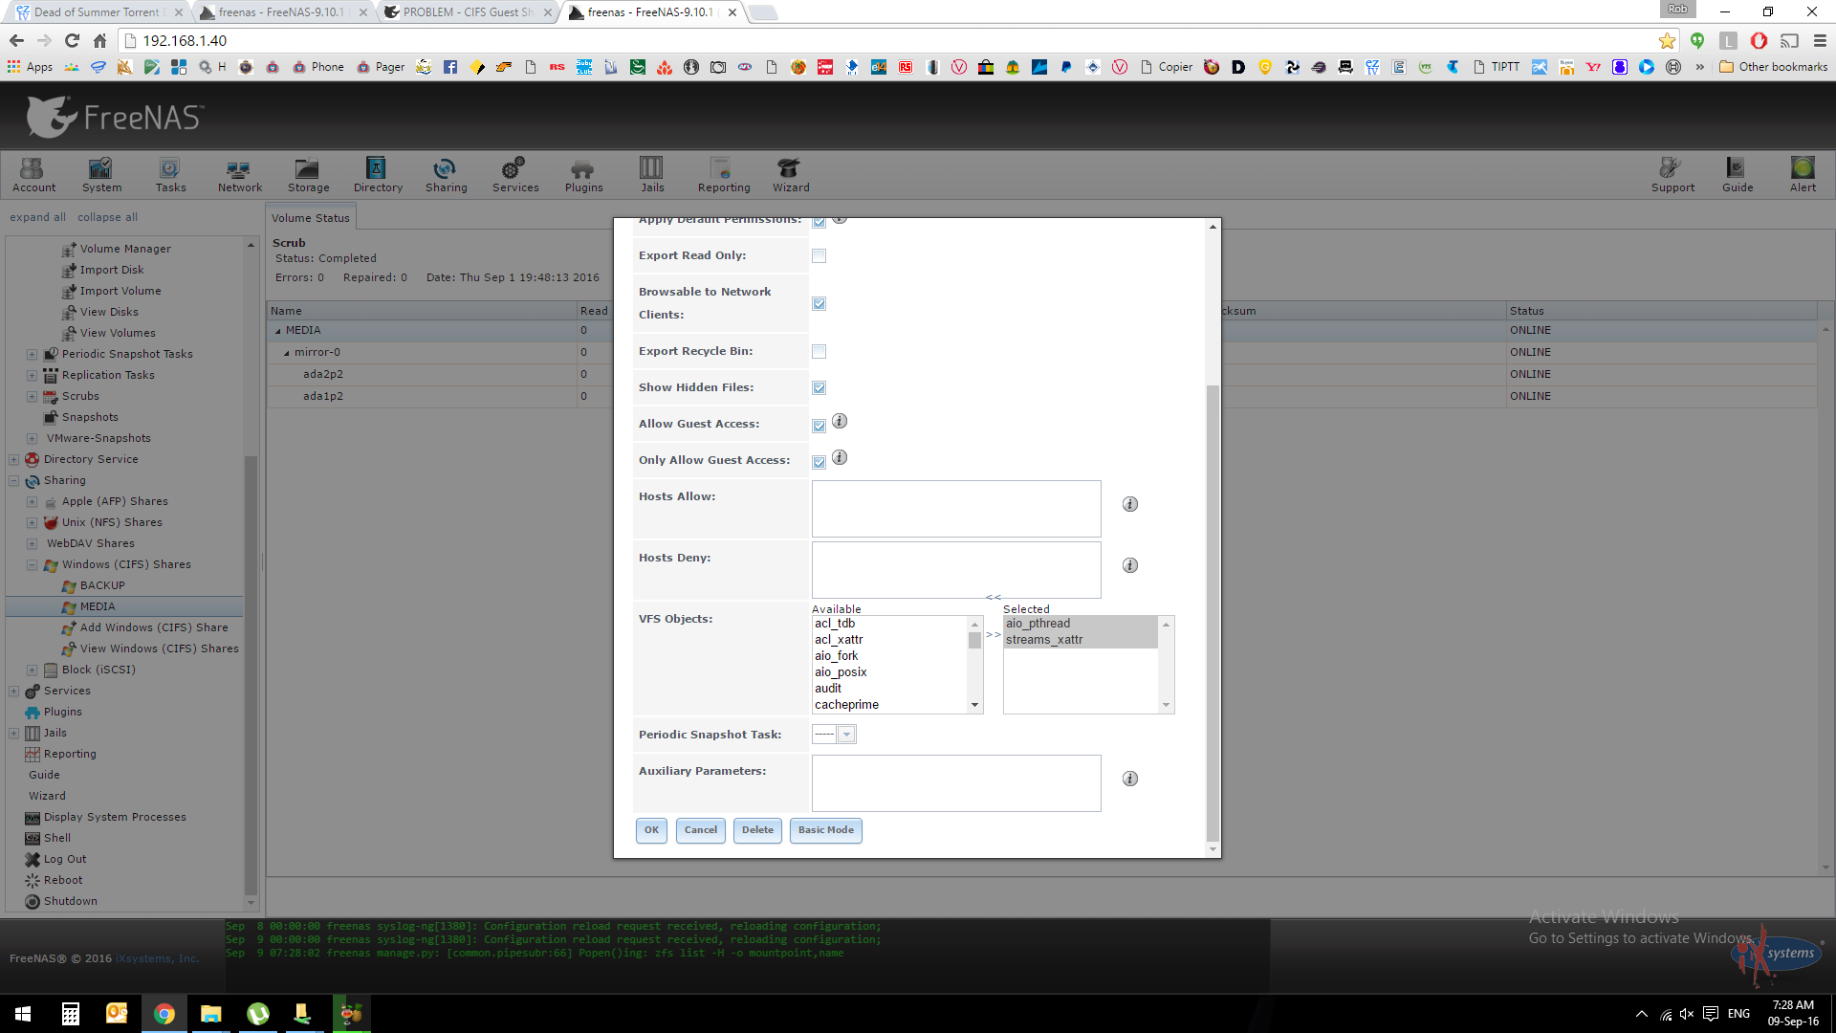Screen dimensions: 1836x1033
Task: Click the collapse all link
Action: tap(107, 217)
